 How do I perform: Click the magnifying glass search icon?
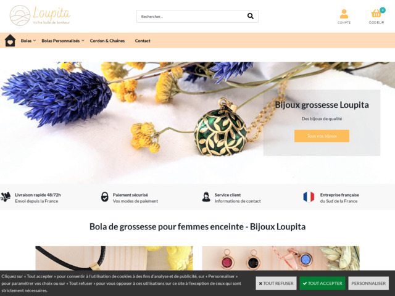251,16
